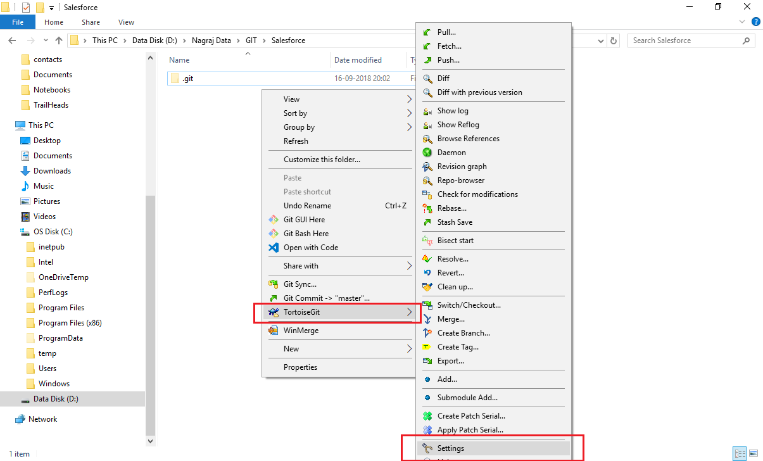Click the Show Reflog icon
This screenshot has width=763, height=461.
point(427,125)
